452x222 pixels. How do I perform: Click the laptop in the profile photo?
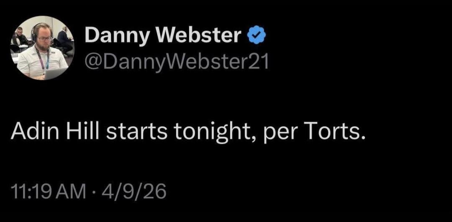(55, 73)
